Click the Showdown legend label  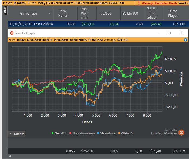click(x=108, y=133)
